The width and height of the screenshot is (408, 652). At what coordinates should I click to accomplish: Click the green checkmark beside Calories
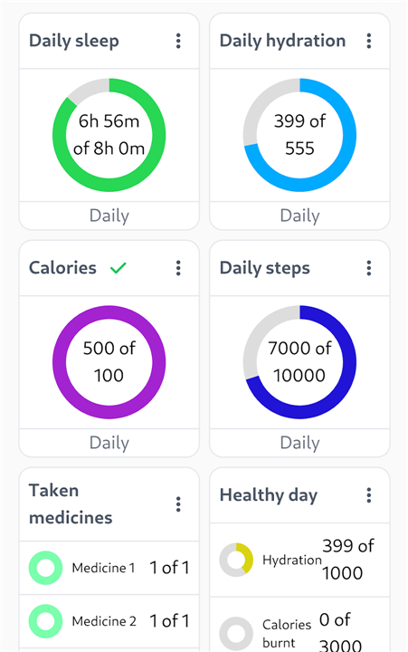(118, 268)
